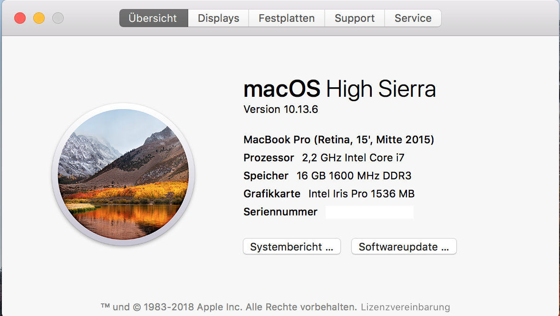Open the Lizenzvereinbarung link
The image size is (560, 316).
[405, 307]
